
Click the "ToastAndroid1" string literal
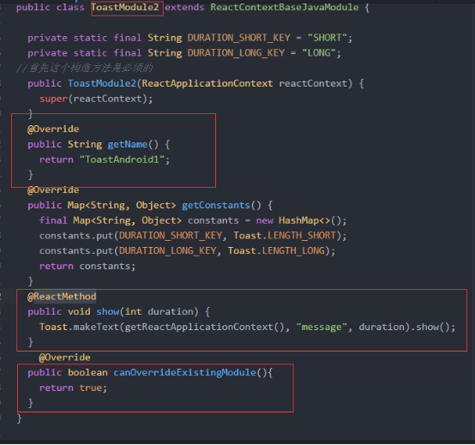pos(122,159)
